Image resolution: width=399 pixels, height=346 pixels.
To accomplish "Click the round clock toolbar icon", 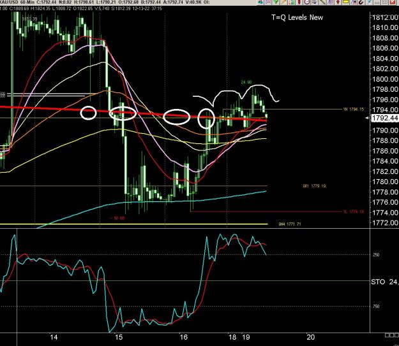I will click(x=307, y=2).
